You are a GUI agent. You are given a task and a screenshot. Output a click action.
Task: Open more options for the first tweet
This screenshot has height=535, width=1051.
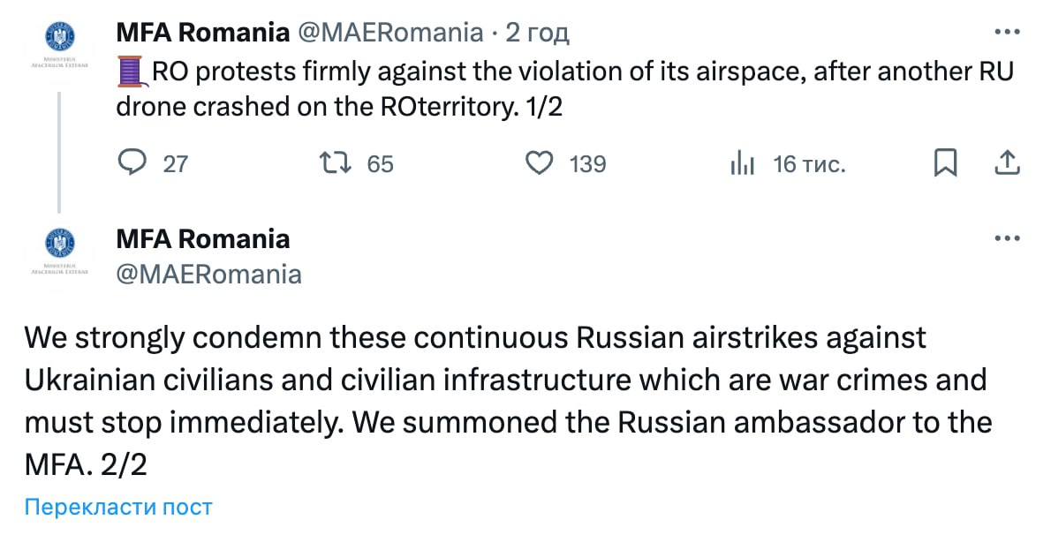coord(1008,32)
